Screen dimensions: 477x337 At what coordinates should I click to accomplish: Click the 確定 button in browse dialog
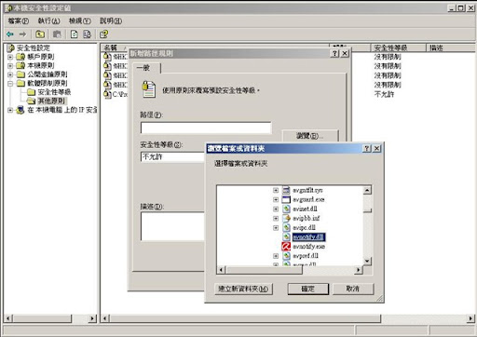point(308,289)
